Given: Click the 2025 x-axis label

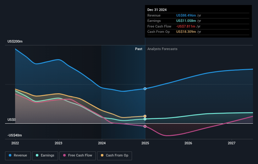Looking at the screenshot, I should coord(145,143).
